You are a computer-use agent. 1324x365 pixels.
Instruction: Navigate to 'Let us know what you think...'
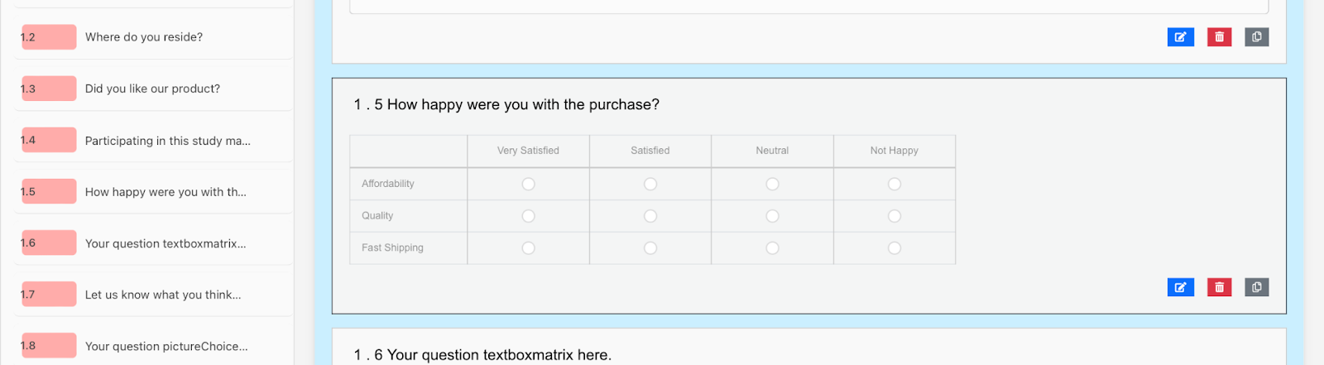pyautogui.click(x=163, y=295)
